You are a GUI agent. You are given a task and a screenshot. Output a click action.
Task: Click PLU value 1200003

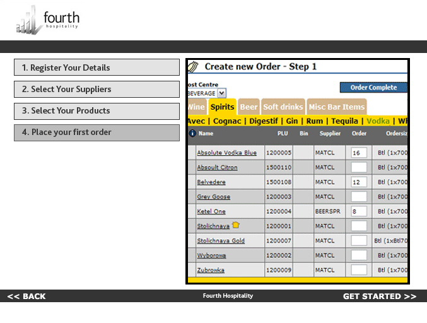coord(279,197)
